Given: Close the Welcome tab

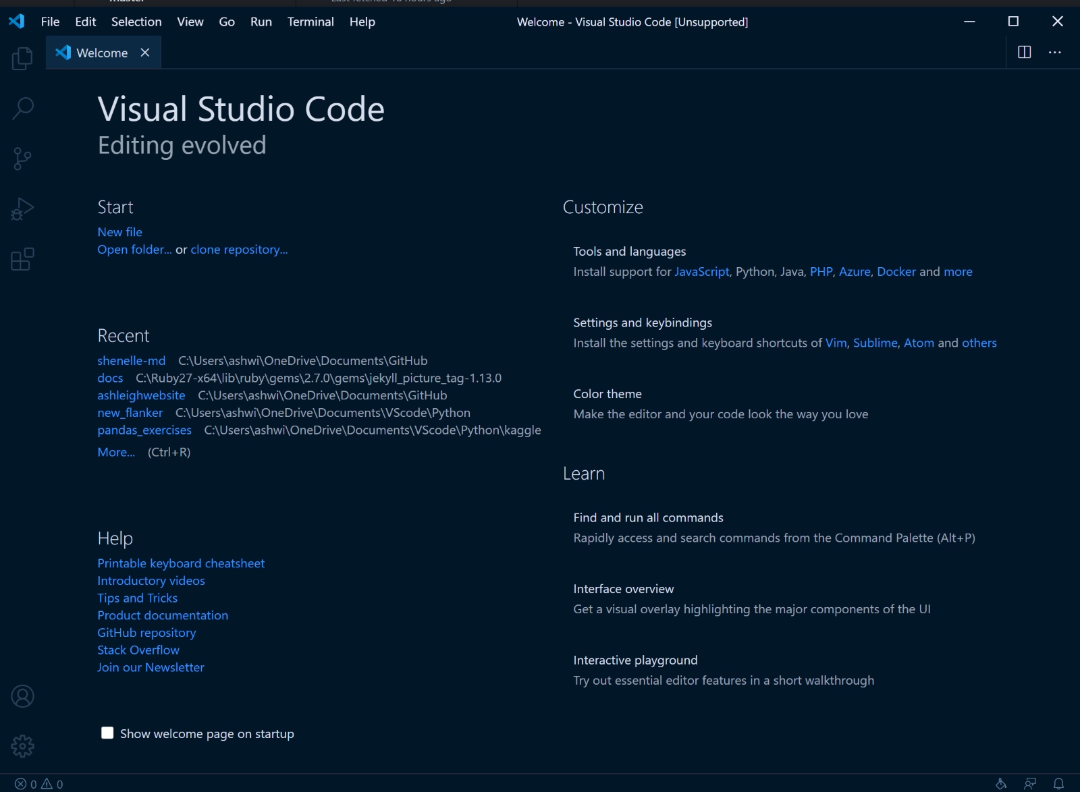Looking at the screenshot, I should pyautogui.click(x=145, y=53).
